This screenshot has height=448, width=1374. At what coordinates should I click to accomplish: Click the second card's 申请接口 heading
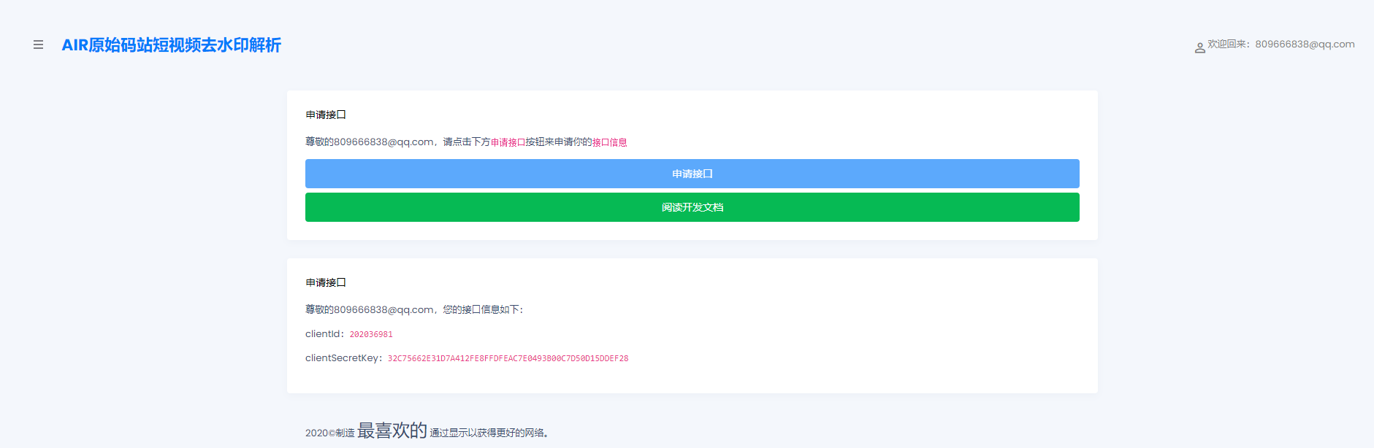pos(326,282)
